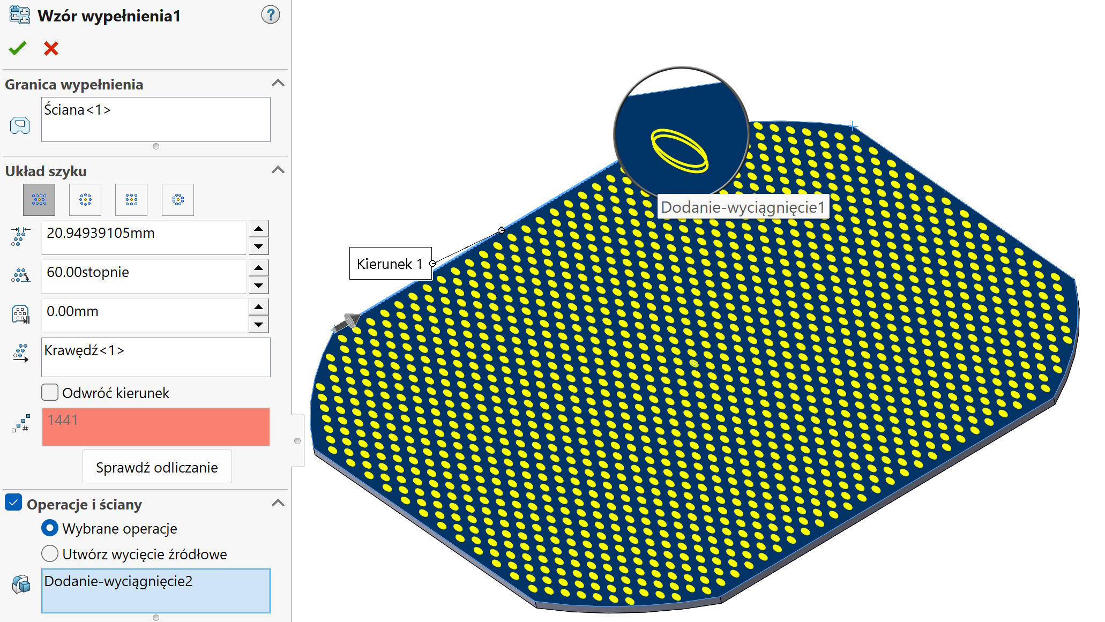
Task: Cancel the pattern with red X
Action: coord(51,48)
